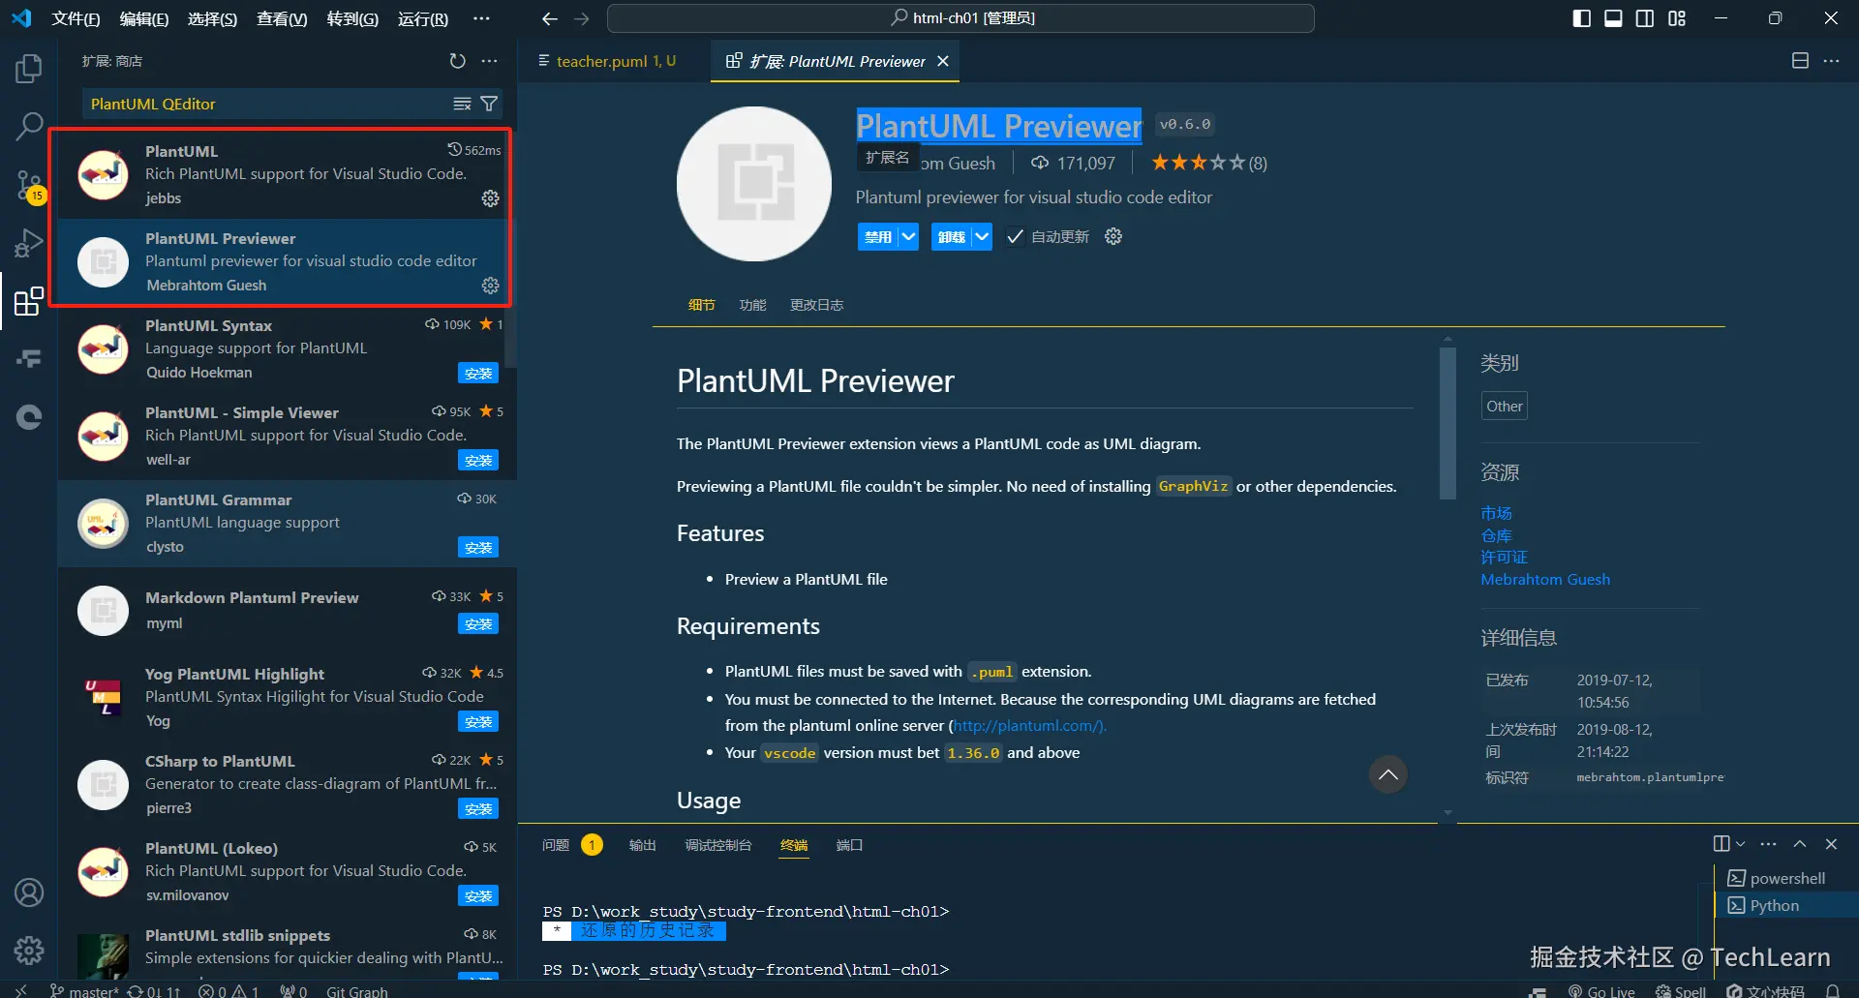Toggle secondary sidebar visibility
The image size is (1859, 998).
[1645, 18]
